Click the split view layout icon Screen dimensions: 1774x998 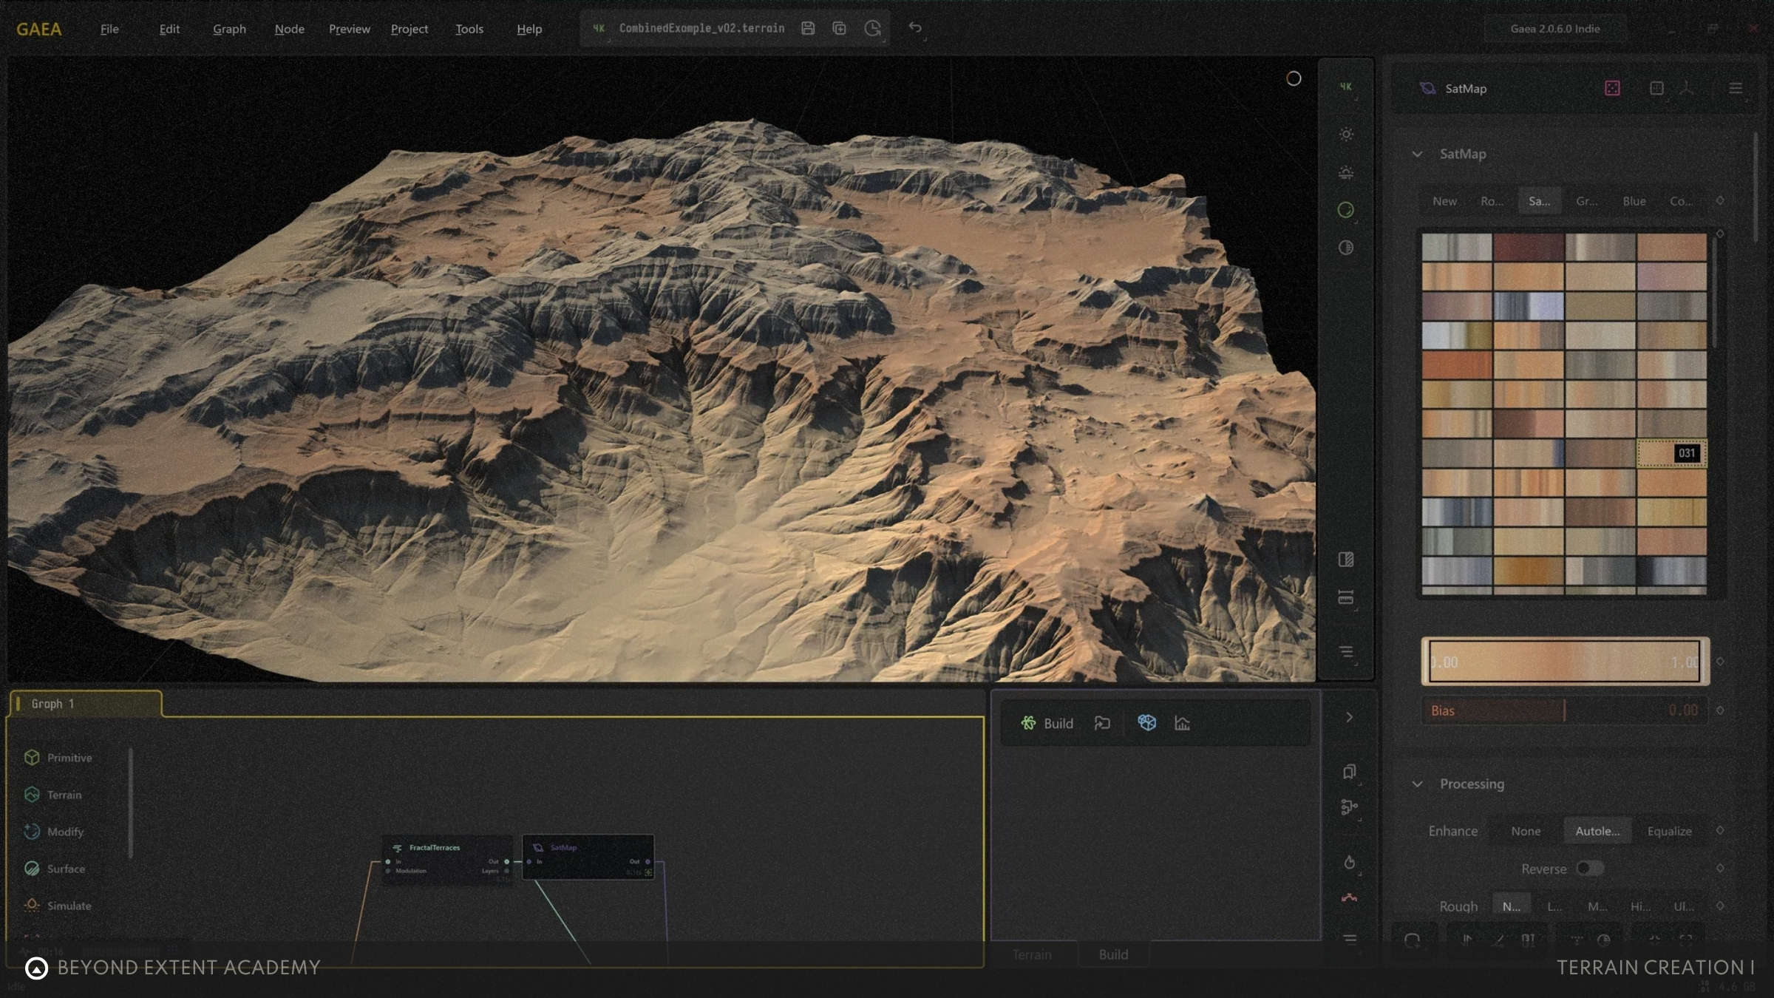click(1346, 560)
